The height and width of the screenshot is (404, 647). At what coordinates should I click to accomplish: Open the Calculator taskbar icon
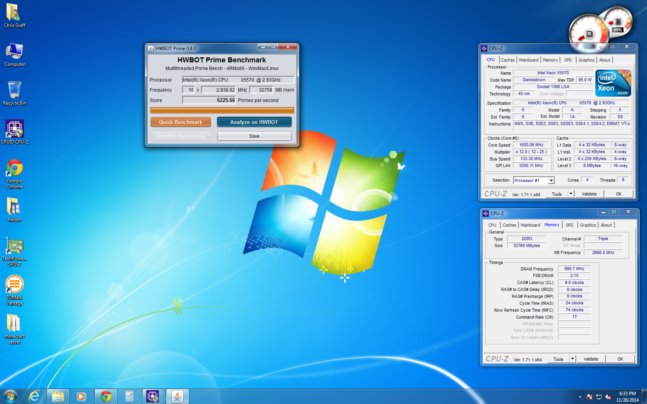coord(129,396)
